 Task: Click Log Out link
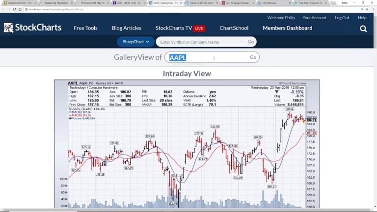point(342,18)
